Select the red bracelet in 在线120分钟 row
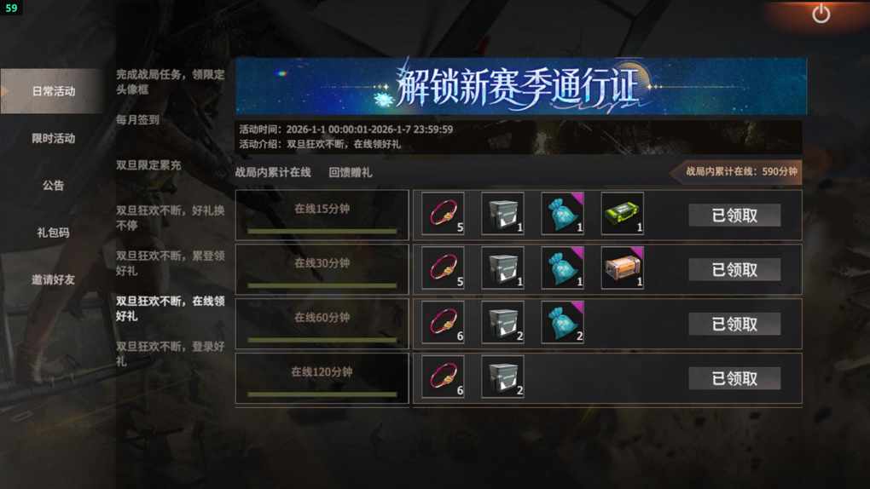The image size is (870, 489). coord(443,377)
